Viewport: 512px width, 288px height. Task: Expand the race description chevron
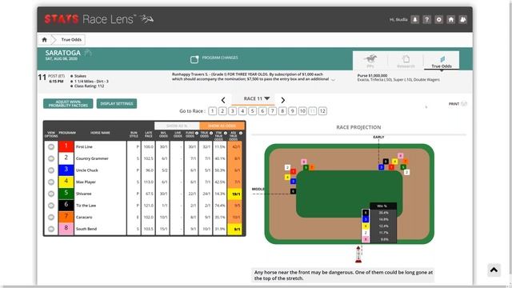[333, 80]
